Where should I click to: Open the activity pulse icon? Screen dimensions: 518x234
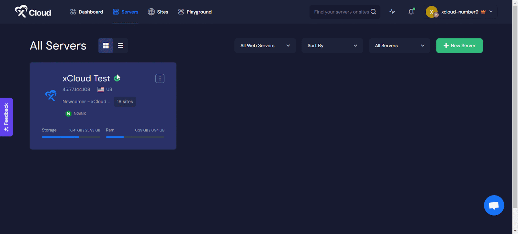(x=392, y=12)
